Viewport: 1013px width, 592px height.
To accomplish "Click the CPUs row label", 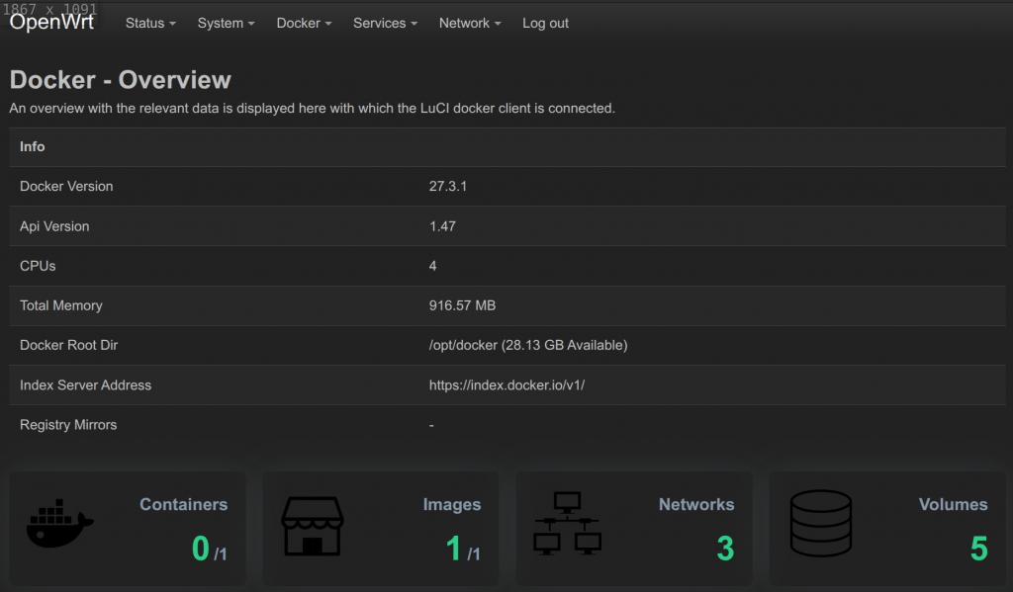I will (38, 266).
